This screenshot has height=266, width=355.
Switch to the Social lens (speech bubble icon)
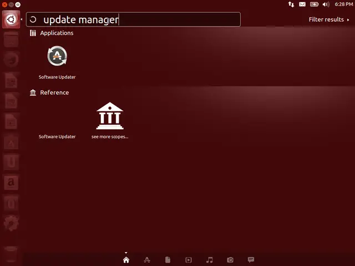point(251,260)
